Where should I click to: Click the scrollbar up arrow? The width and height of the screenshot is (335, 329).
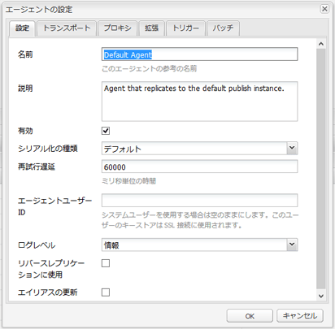tap(321, 44)
